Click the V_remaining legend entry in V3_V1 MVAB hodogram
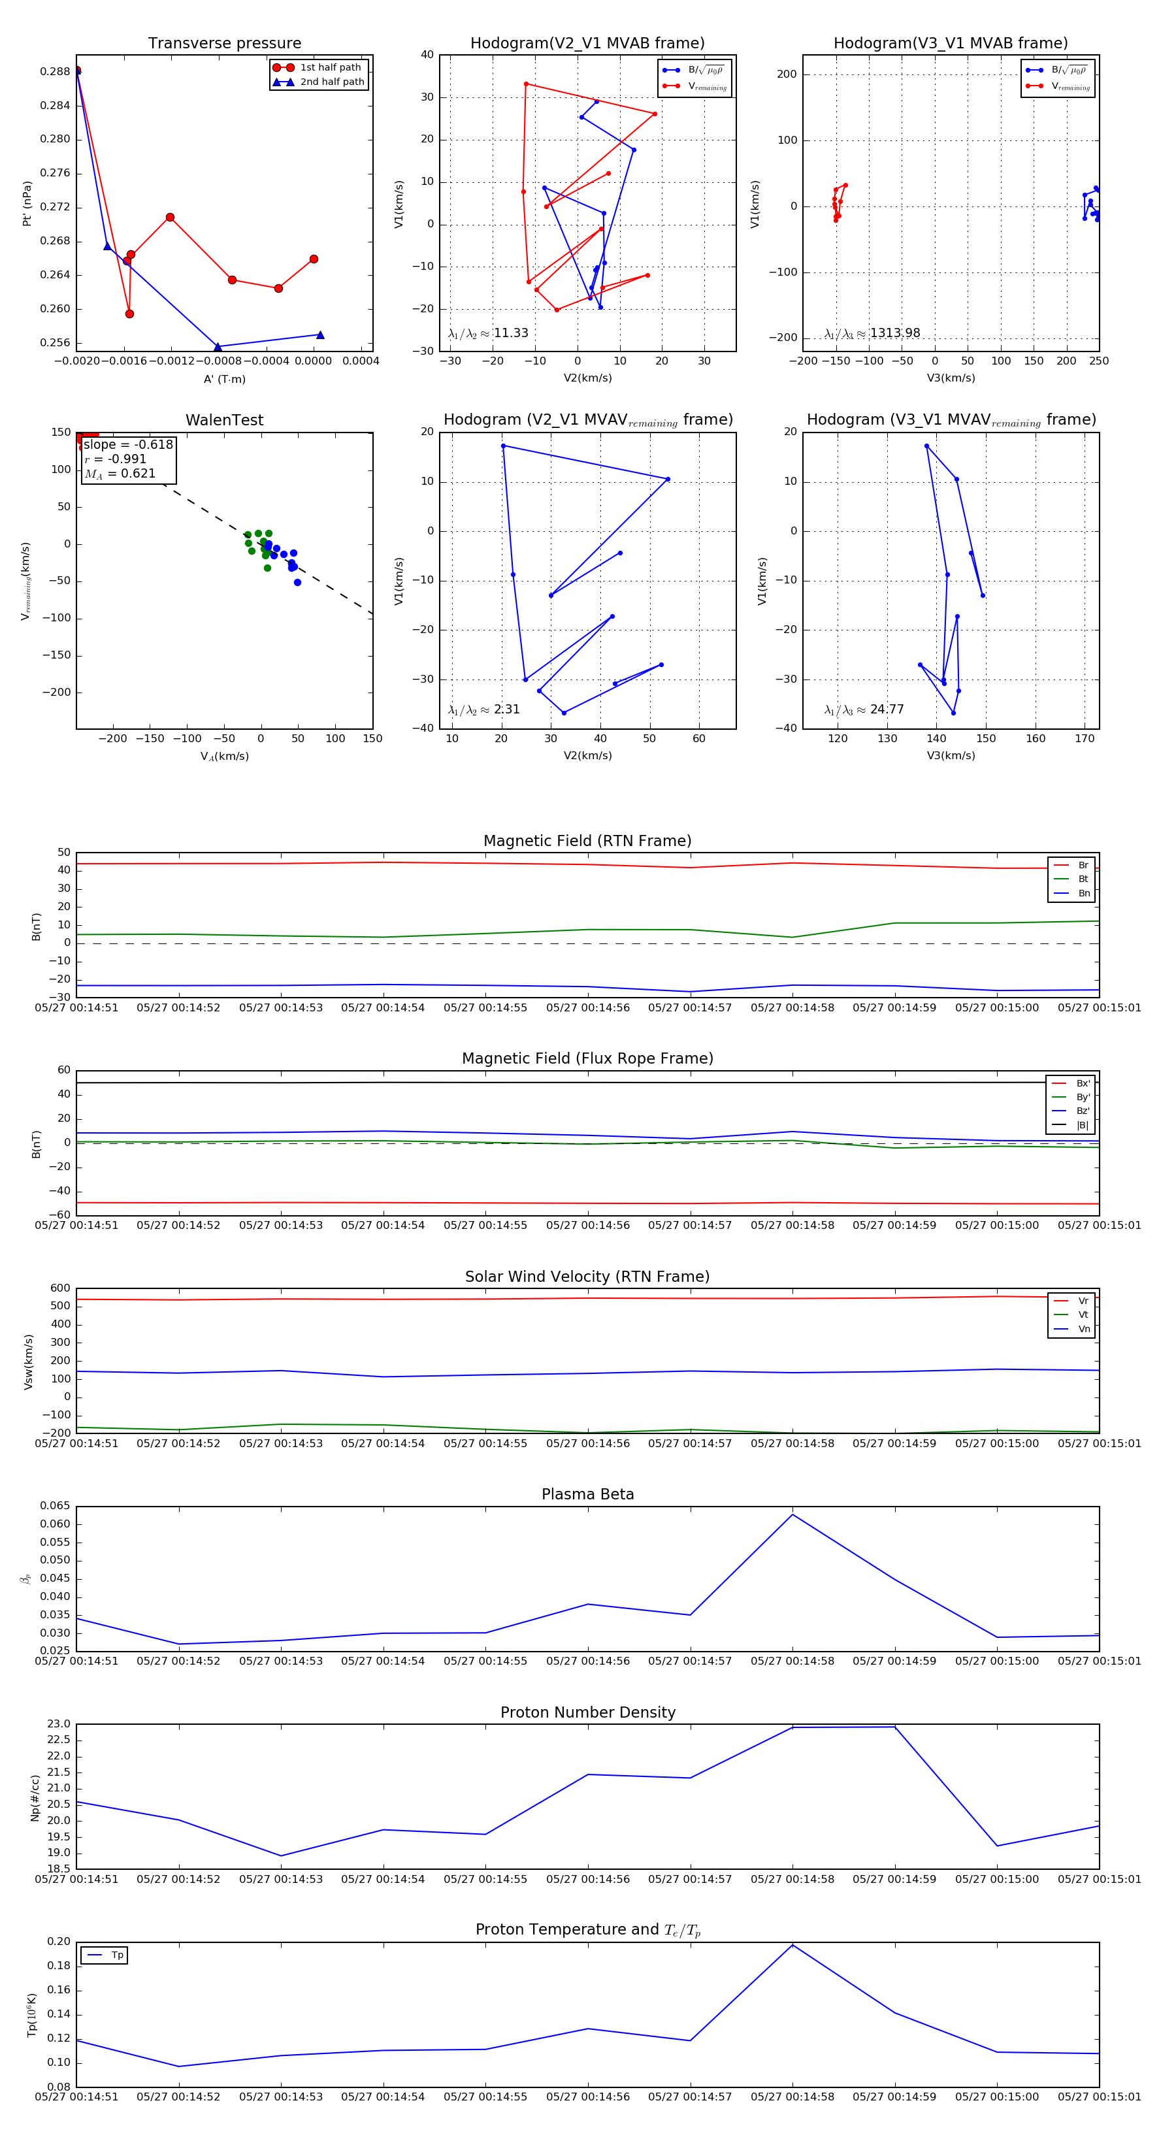 click(x=1058, y=86)
